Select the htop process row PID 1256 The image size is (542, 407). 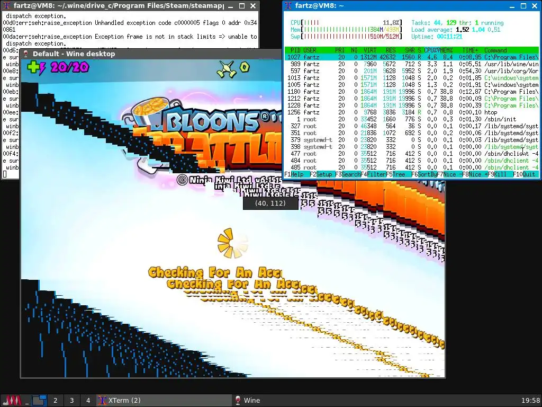(412, 112)
